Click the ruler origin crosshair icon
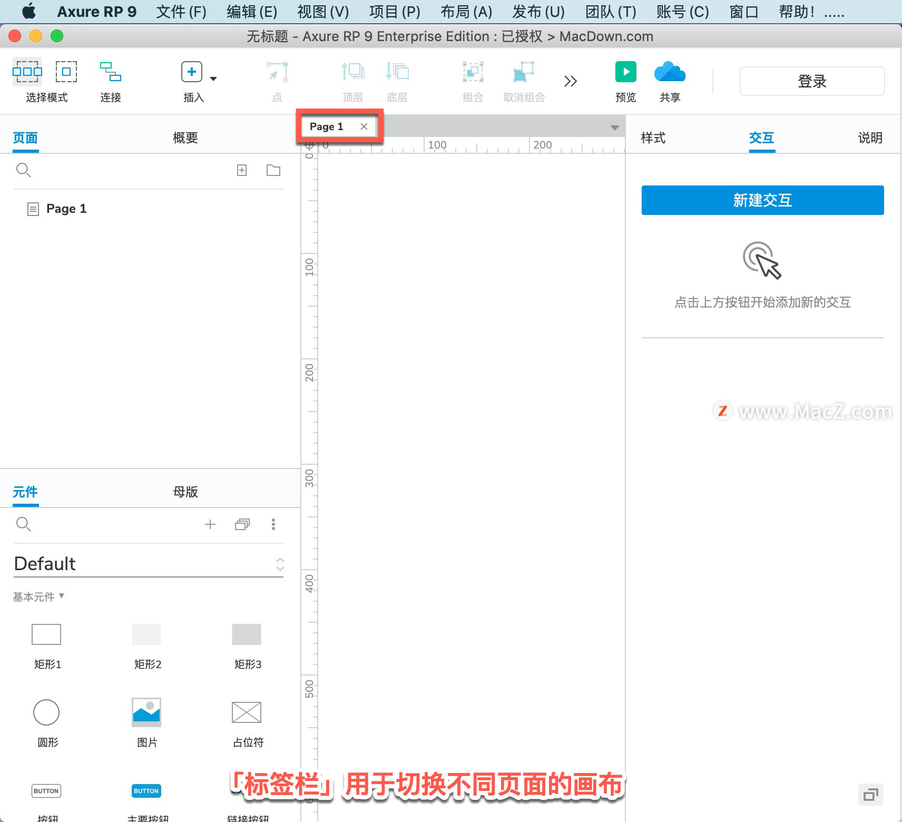The height and width of the screenshot is (822, 902). click(x=309, y=145)
